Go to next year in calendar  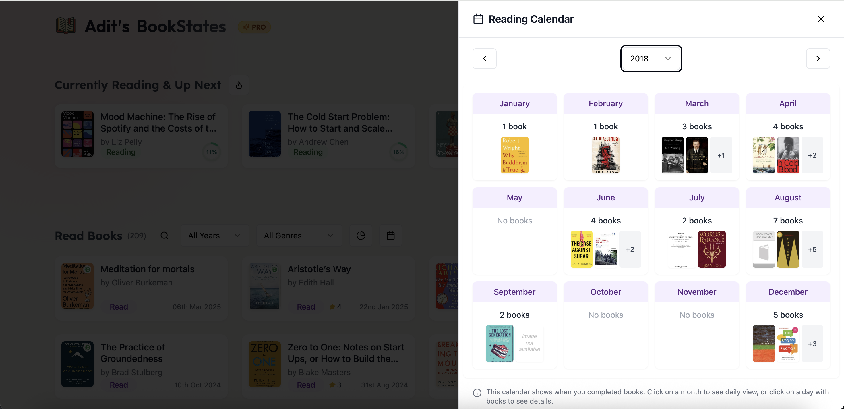click(818, 59)
